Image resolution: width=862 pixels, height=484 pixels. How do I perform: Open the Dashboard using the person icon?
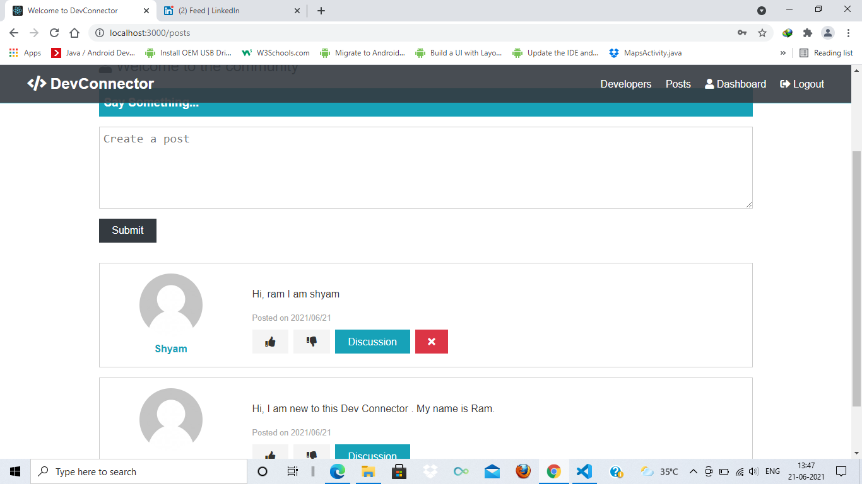coord(709,83)
